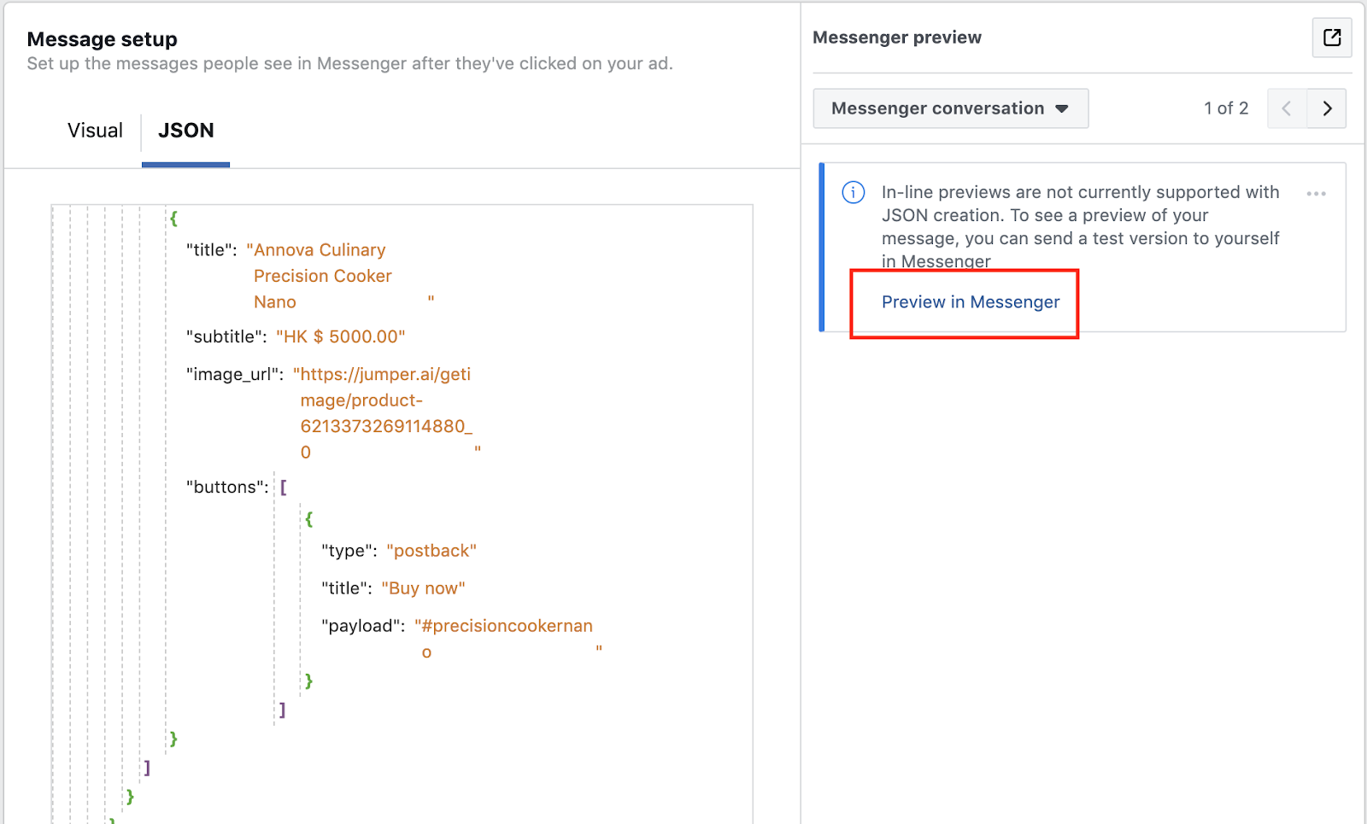Switch to the Visual tab

click(95, 131)
